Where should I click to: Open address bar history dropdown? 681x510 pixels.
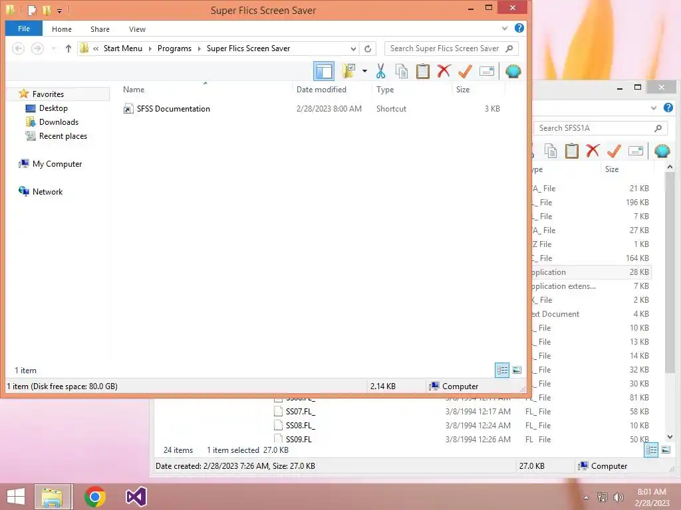pos(353,48)
